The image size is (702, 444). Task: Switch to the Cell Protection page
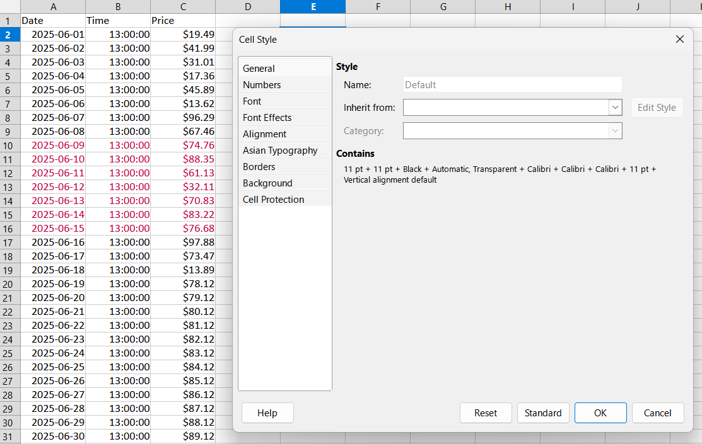[273, 199]
